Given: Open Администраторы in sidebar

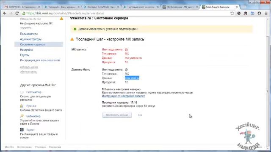Looking at the screenshot, I should click(30, 39).
